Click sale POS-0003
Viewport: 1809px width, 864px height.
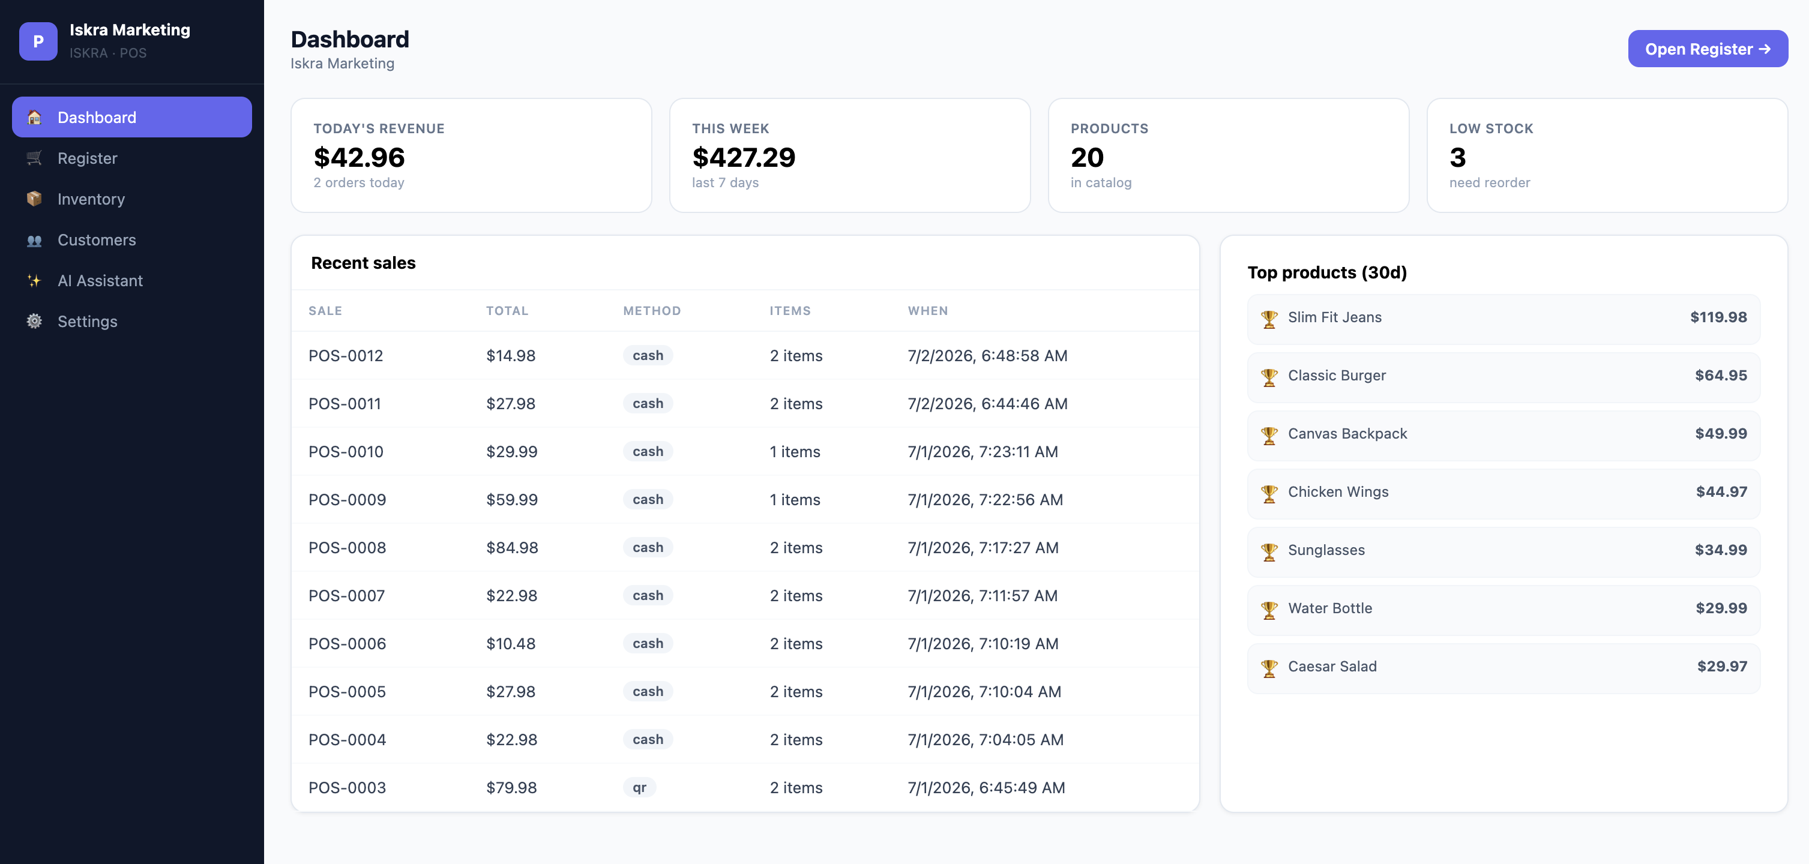[x=347, y=787]
